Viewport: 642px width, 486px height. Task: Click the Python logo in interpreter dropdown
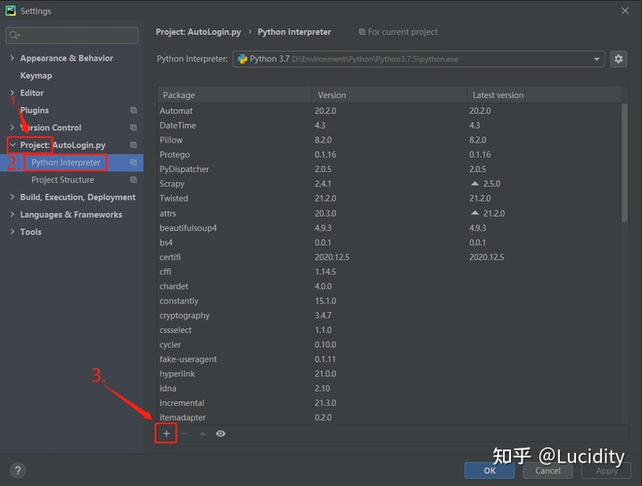tap(243, 59)
